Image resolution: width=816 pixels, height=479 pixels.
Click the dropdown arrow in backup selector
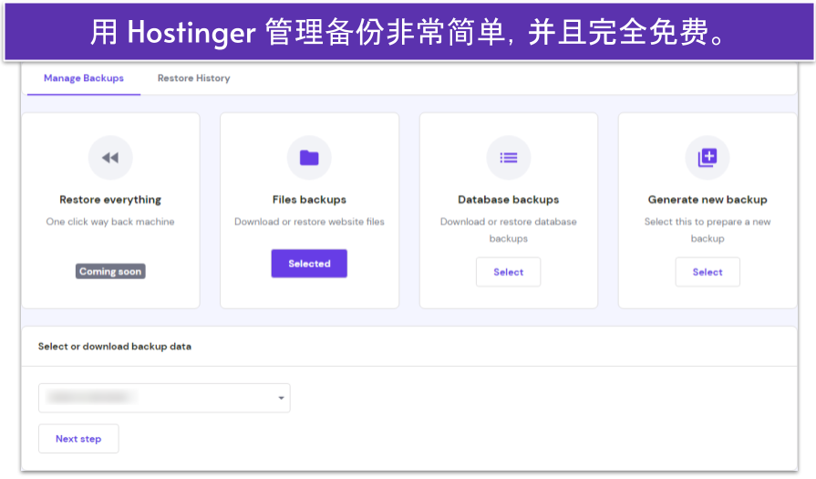tap(281, 398)
